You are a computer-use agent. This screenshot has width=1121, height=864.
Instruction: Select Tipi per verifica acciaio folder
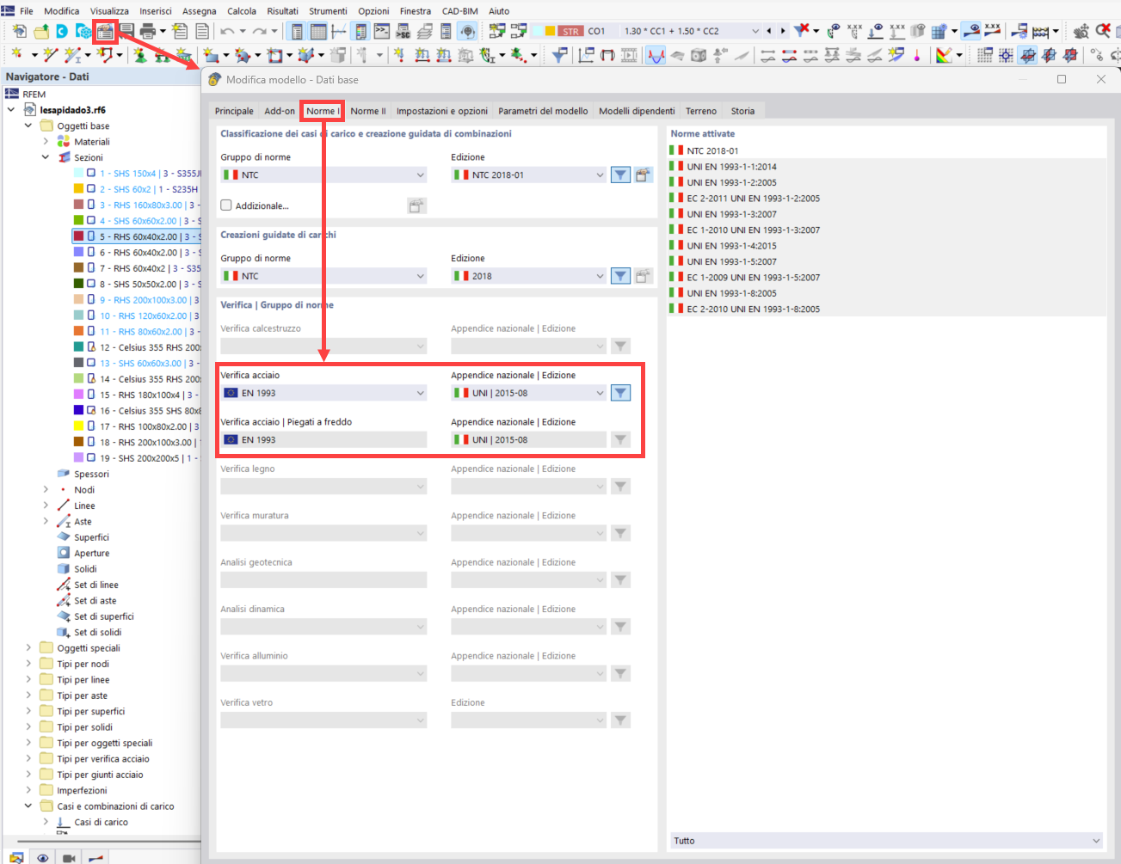pyautogui.click(x=103, y=759)
